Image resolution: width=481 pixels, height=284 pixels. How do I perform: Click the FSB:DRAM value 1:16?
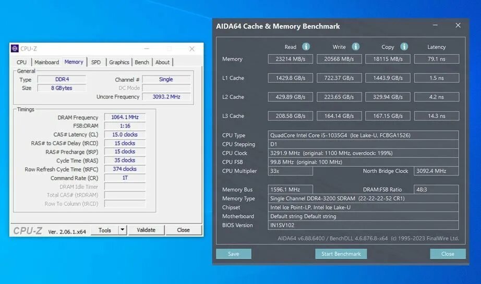(125, 126)
